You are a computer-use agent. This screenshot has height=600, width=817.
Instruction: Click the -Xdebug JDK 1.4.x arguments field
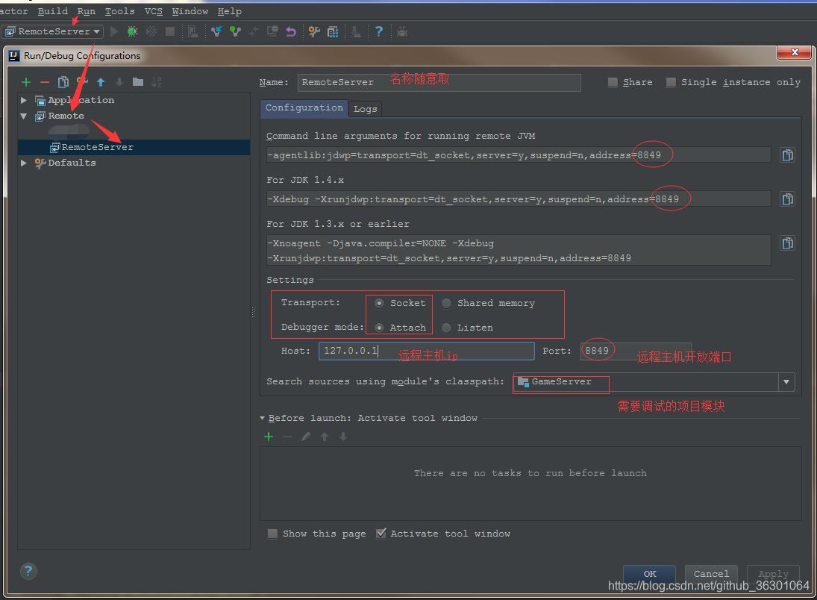click(519, 199)
